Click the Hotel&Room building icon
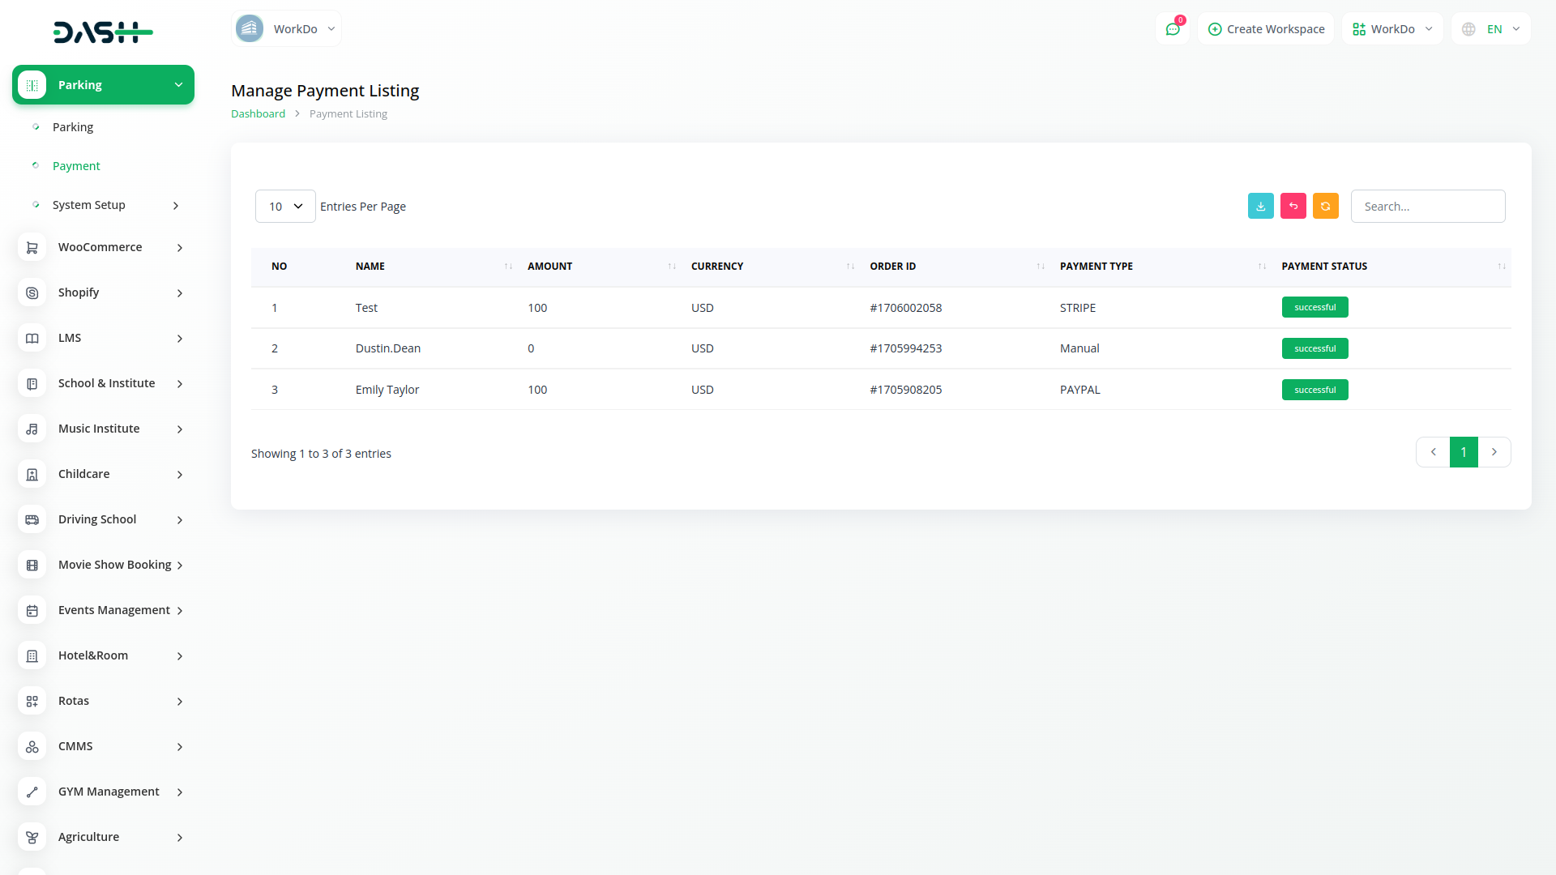Image resolution: width=1556 pixels, height=875 pixels. point(32,655)
